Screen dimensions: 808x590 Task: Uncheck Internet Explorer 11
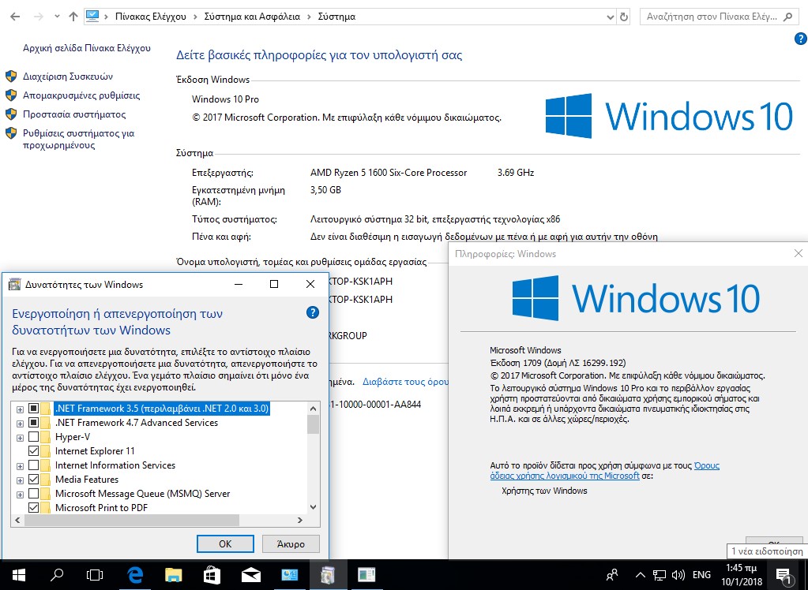(33, 451)
